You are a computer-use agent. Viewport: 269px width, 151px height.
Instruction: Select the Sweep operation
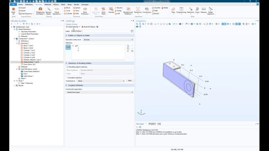click(x=118, y=10)
